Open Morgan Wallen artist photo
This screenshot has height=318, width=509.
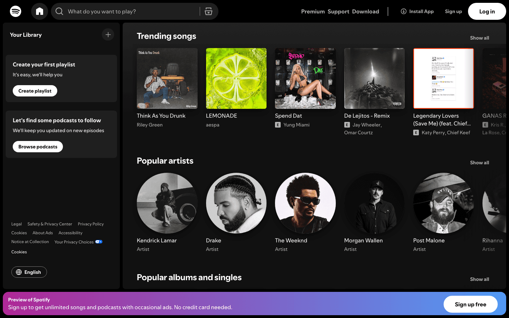(x=374, y=203)
